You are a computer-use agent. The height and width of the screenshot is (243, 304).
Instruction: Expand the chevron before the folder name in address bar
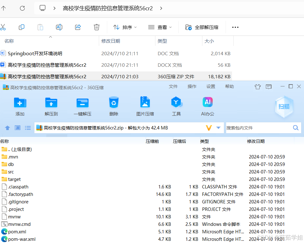point(54,8)
